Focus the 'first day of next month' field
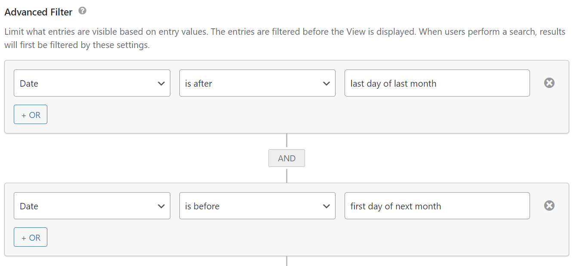Image resolution: width=573 pixels, height=266 pixels. click(437, 206)
